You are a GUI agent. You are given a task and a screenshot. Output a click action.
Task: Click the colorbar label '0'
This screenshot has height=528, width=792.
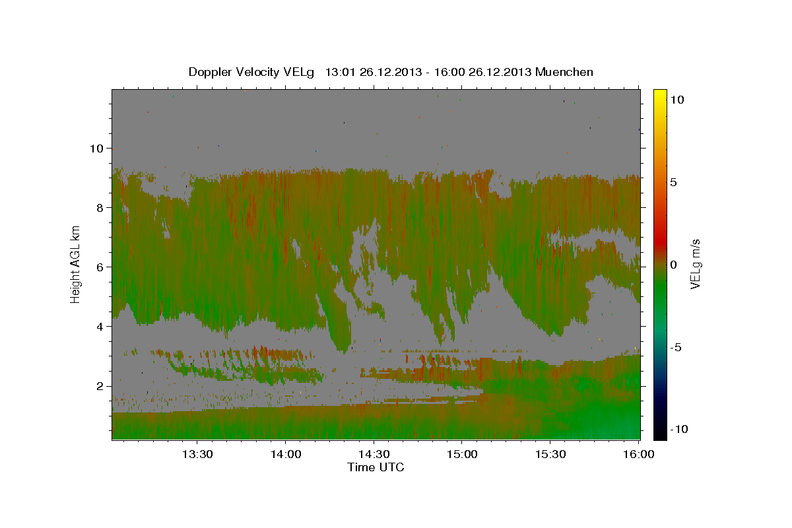coord(674,264)
